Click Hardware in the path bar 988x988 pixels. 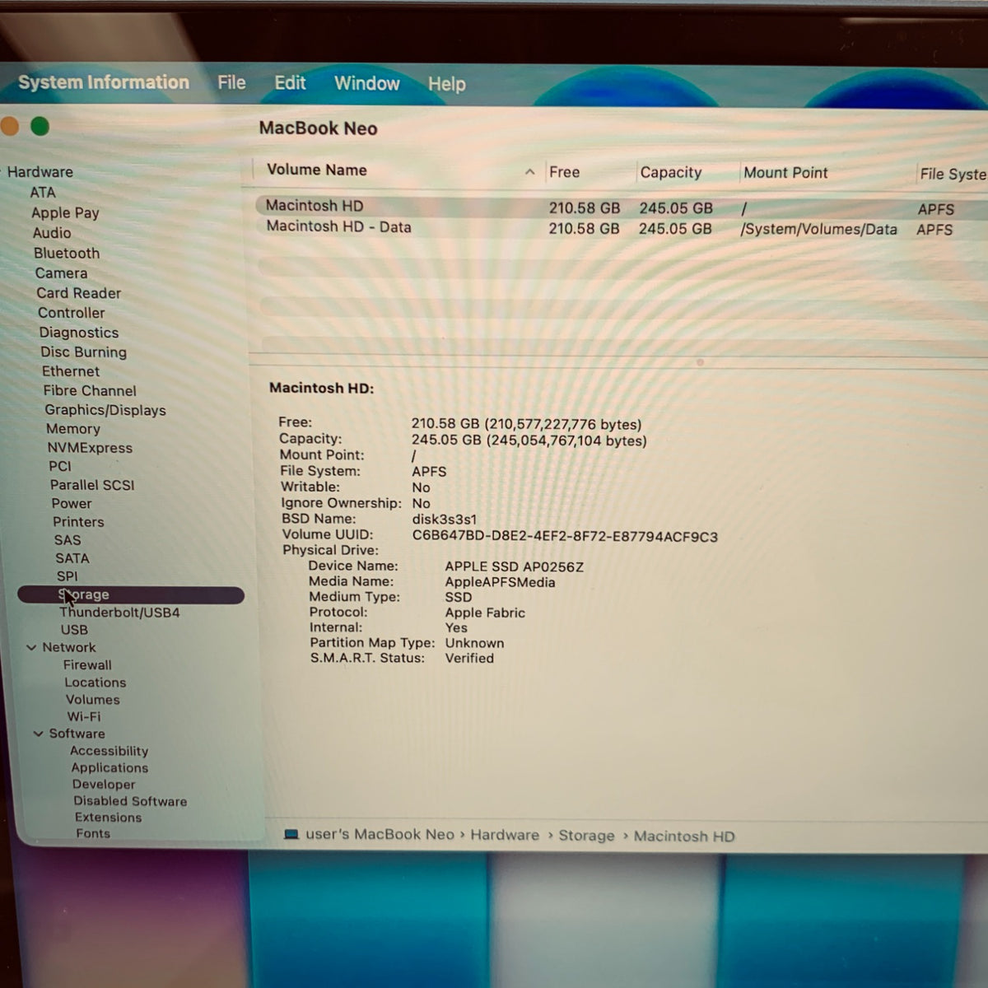505,835
